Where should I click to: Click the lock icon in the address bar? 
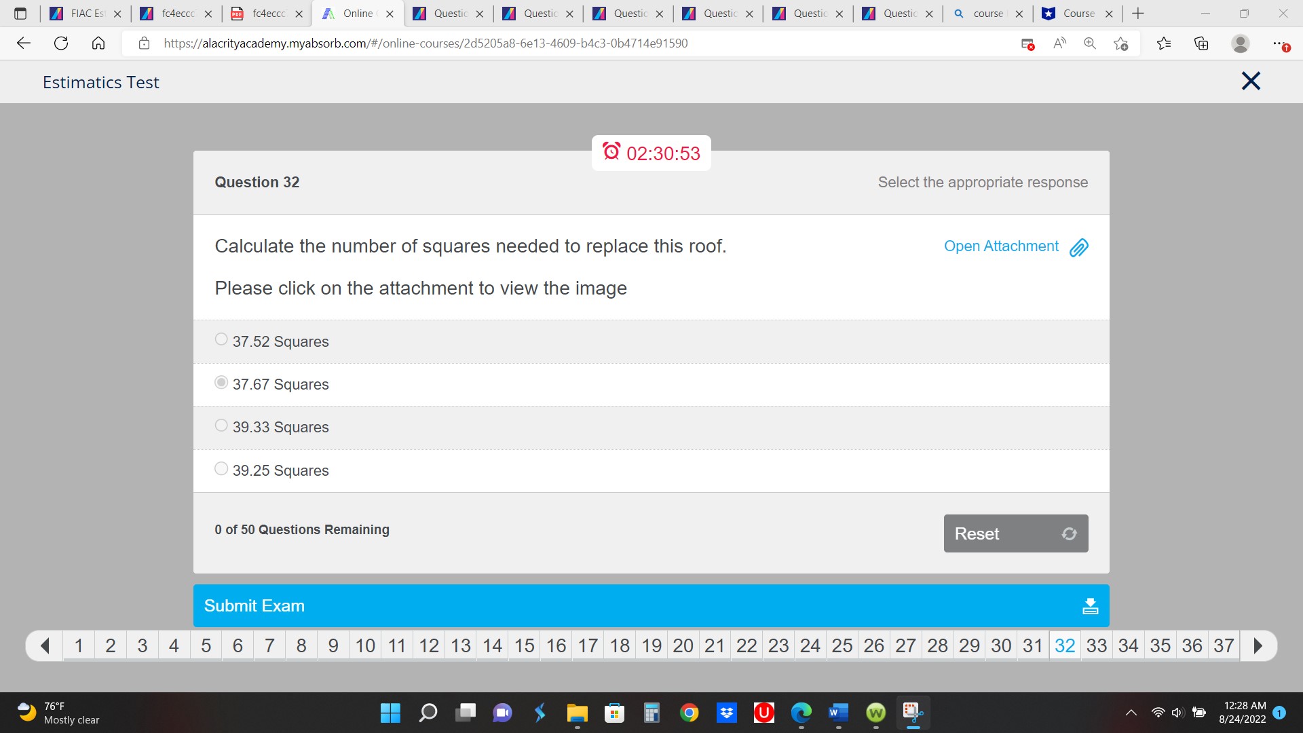144,43
